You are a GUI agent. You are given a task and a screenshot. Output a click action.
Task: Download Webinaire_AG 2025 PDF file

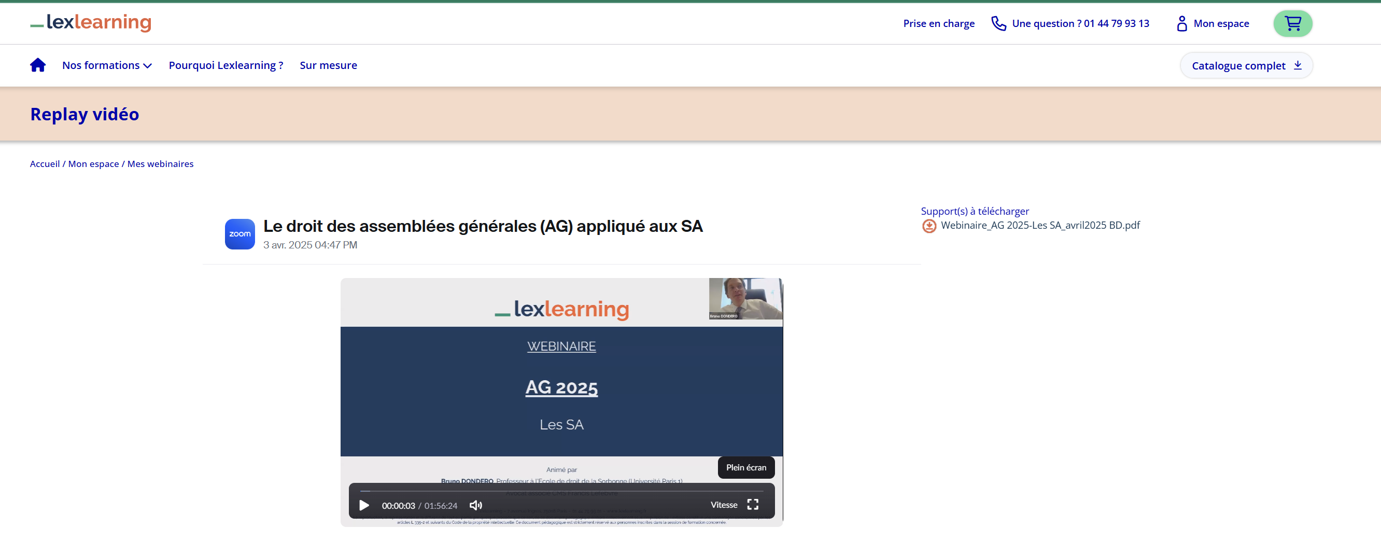coord(1039,225)
